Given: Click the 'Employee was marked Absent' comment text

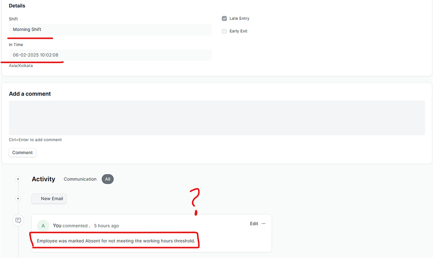Looking at the screenshot, I should pyautogui.click(x=116, y=241).
